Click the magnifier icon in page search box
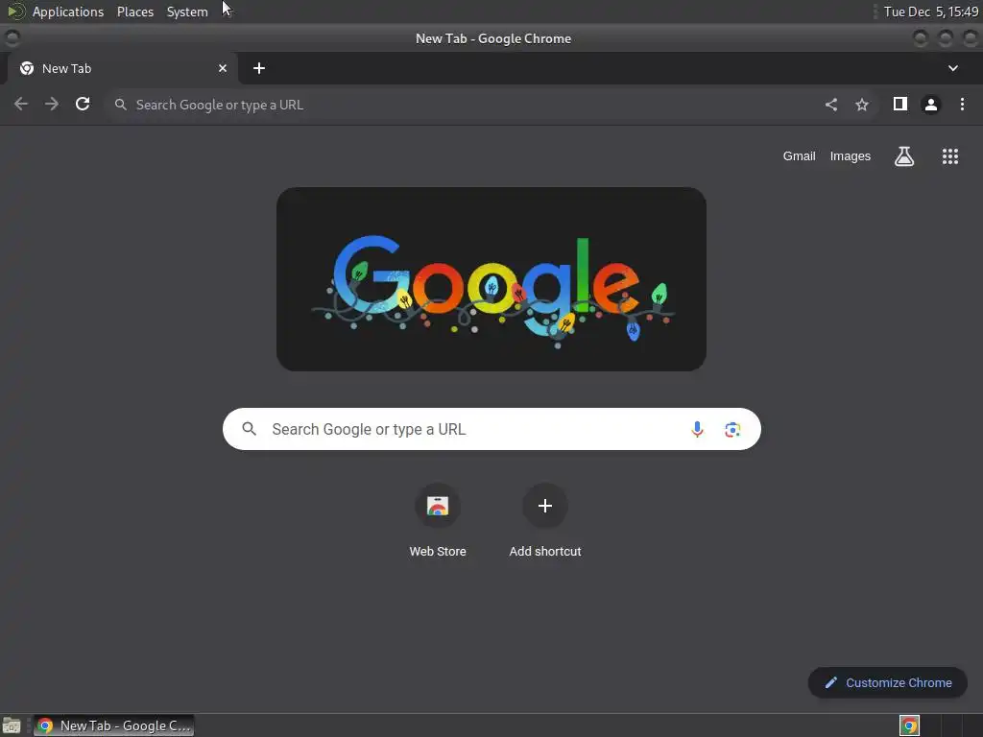The height and width of the screenshot is (737, 983). pyautogui.click(x=249, y=429)
